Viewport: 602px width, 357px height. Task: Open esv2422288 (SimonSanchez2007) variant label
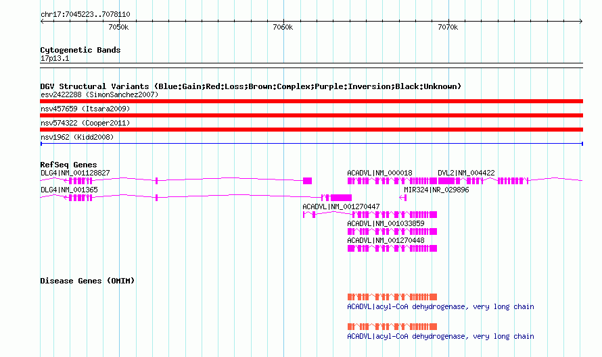[x=99, y=94]
